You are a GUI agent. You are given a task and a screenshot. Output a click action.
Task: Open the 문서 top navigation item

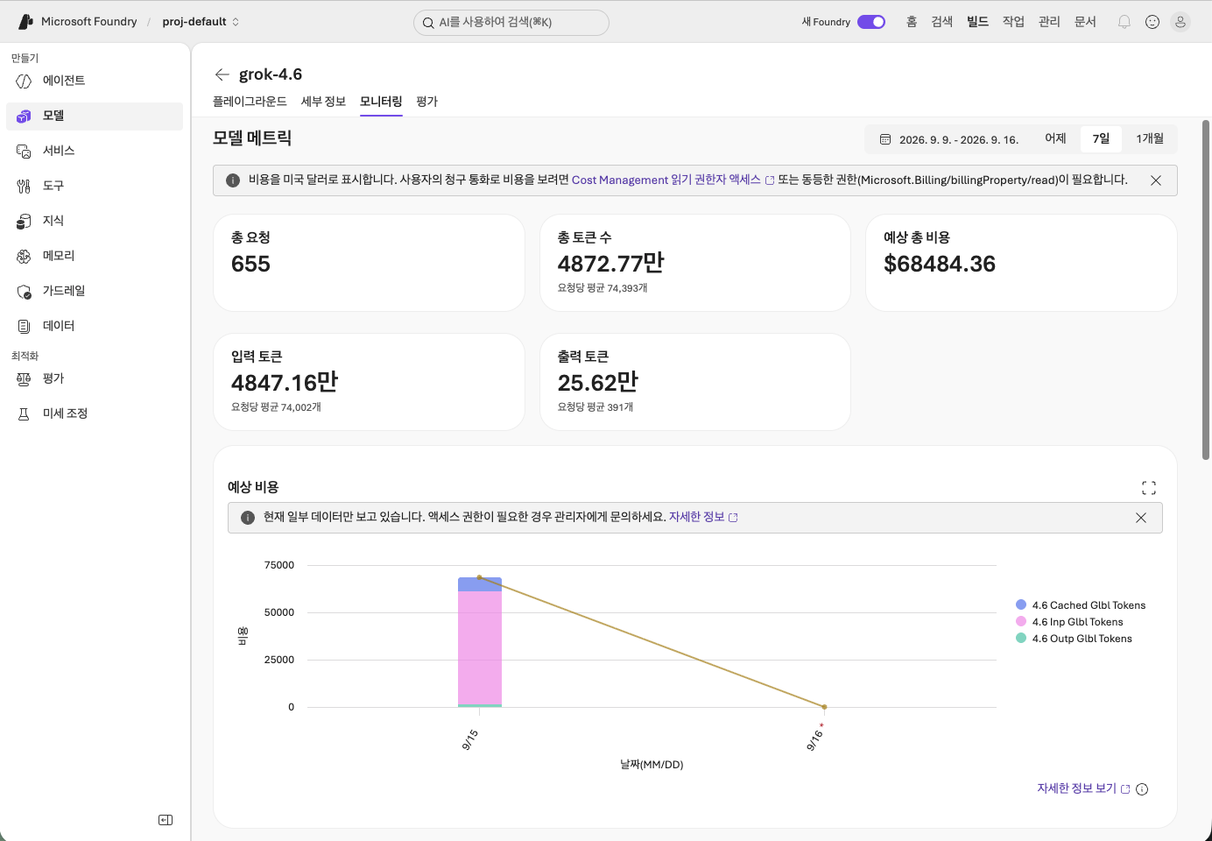coord(1085,22)
